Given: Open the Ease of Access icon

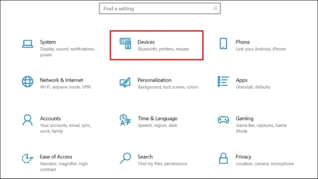Looking at the screenshot, I should (28, 158).
